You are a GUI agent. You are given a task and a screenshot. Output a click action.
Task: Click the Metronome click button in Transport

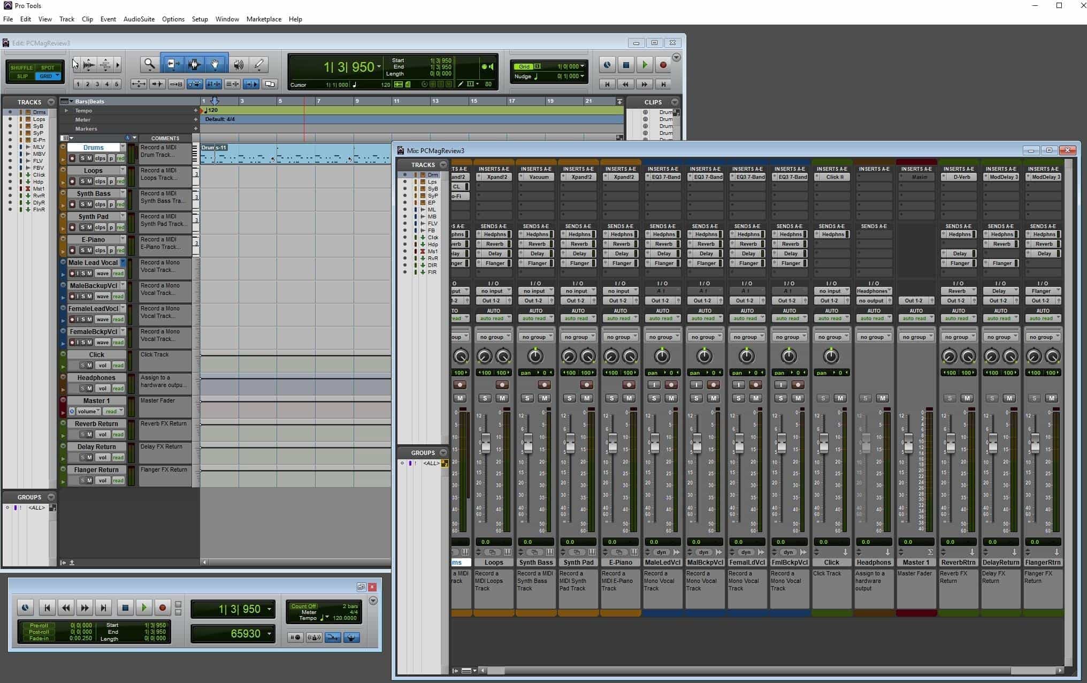pos(313,638)
